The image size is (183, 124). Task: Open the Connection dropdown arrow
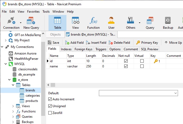[21, 23]
